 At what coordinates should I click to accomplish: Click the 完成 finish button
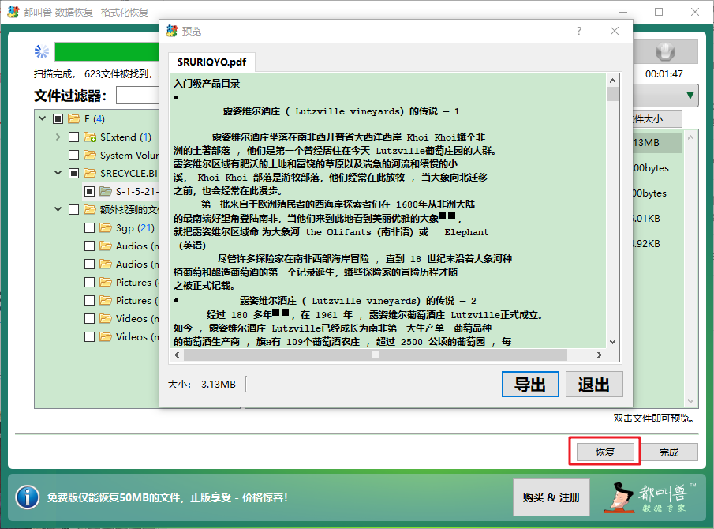669,452
